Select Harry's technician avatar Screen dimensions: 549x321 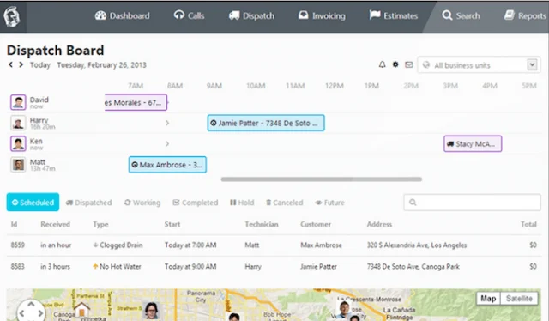[x=18, y=123]
